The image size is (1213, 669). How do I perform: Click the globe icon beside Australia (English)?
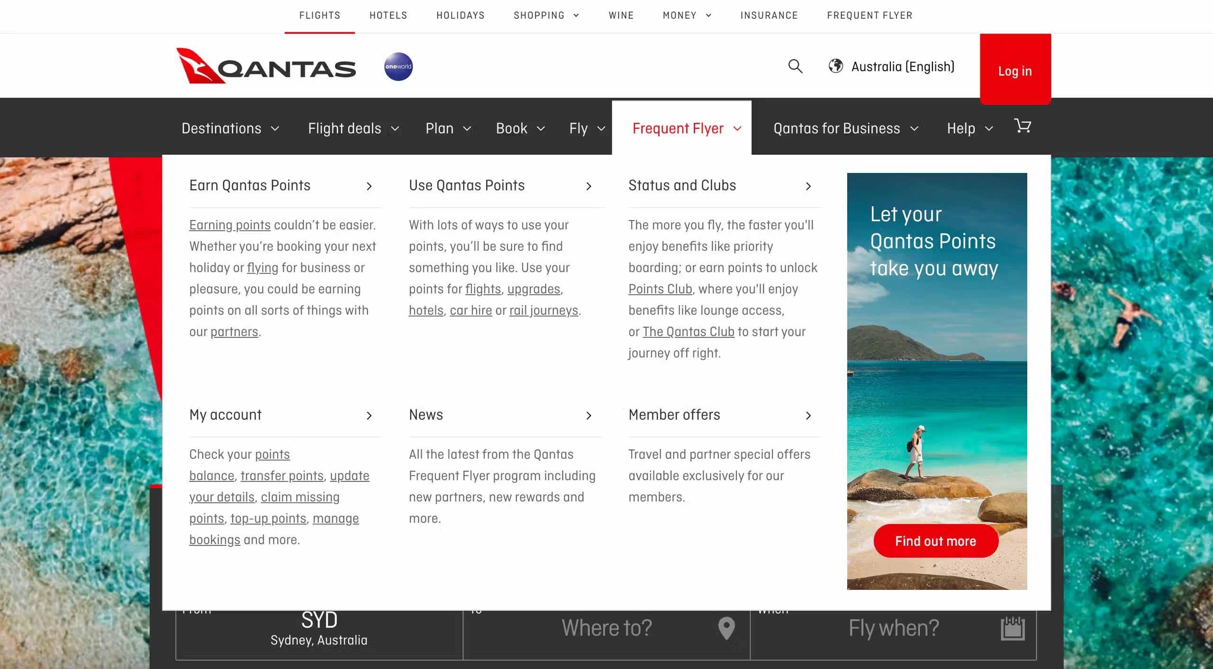pos(836,66)
